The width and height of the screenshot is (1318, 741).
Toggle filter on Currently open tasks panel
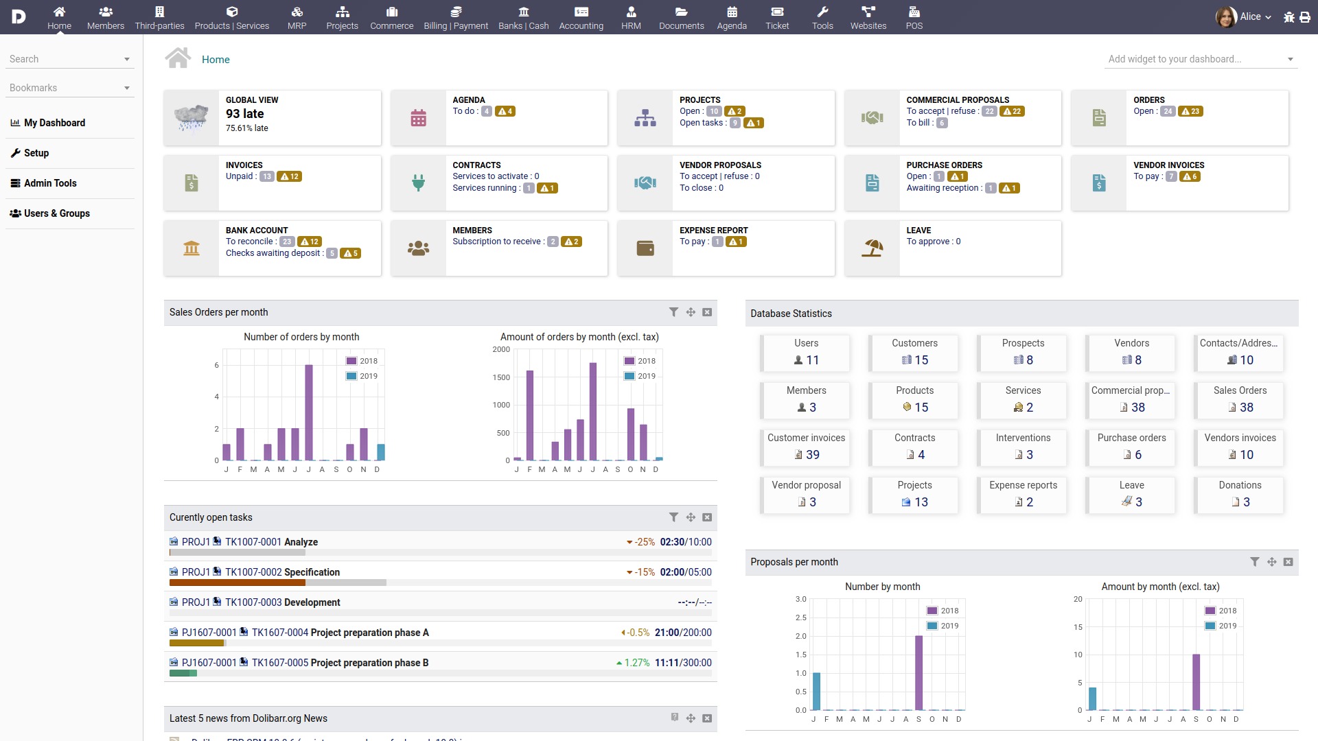tap(673, 517)
